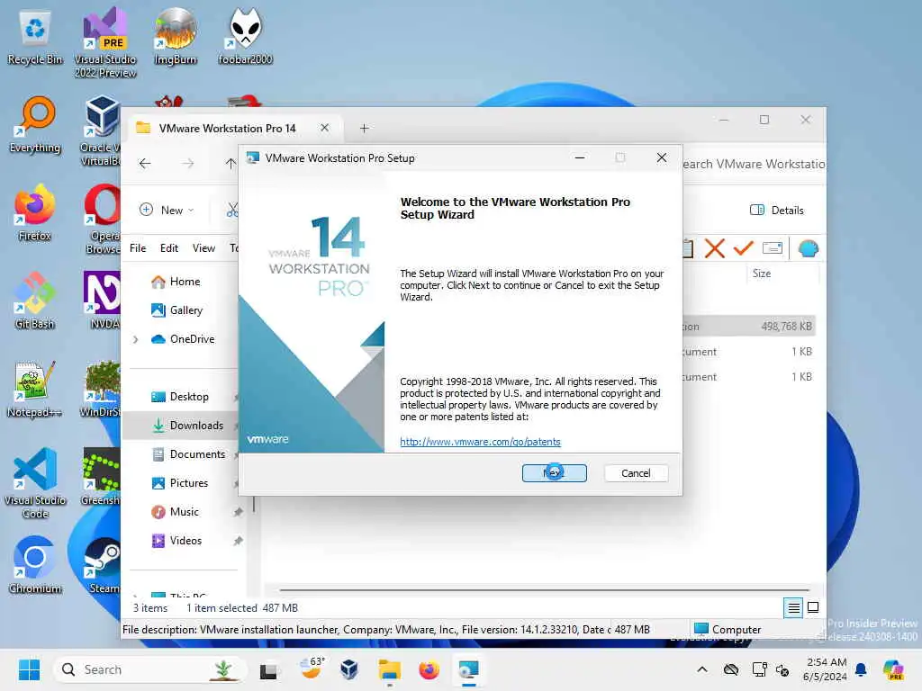Close the VMware Workstation Pro 14 tab
The height and width of the screenshot is (691, 922).
(324, 128)
